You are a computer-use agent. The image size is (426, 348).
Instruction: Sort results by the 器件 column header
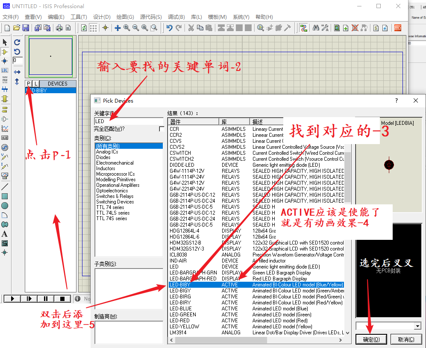(194, 122)
